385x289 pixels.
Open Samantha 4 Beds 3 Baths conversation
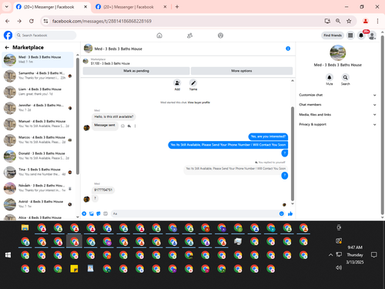pyautogui.click(x=38, y=76)
